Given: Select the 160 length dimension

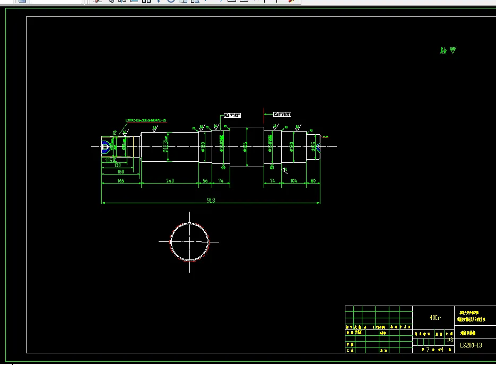Looking at the screenshot, I should point(120,172).
